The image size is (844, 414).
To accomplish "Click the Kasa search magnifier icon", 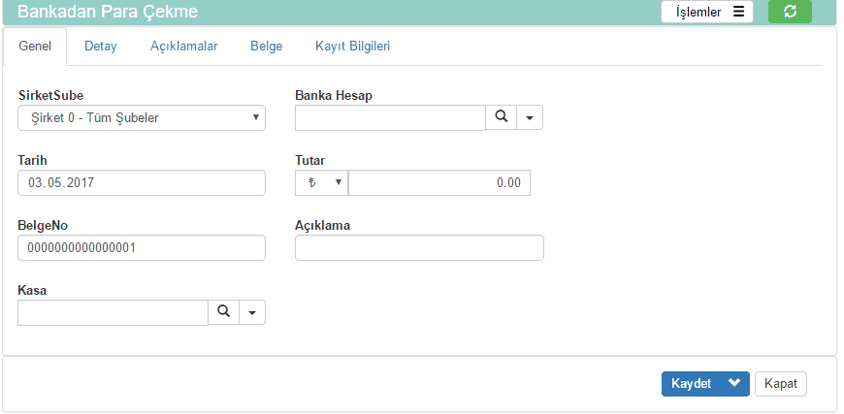I will 223,312.
